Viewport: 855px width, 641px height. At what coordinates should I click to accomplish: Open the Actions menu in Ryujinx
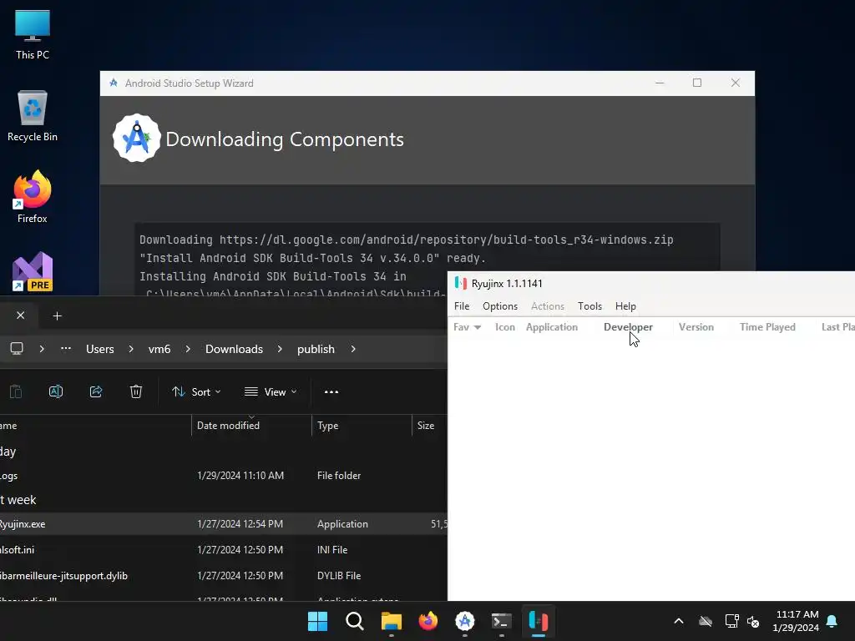pos(548,306)
